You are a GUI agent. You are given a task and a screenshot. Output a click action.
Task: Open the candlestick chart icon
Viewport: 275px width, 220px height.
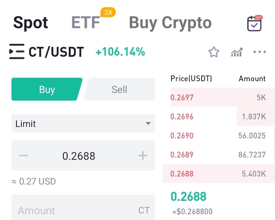coord(236,52)
